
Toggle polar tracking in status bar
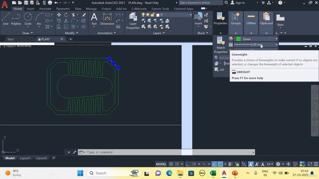[x=194, y=164]
